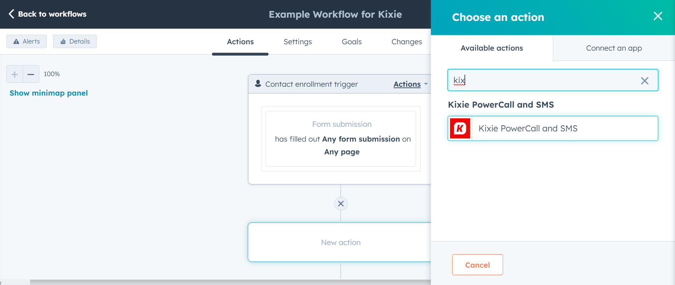Image resolution: width=675 pixels, height=285 pixels.
Task: Switch to Connect an app tab
Action: click(x=614, y=48)
